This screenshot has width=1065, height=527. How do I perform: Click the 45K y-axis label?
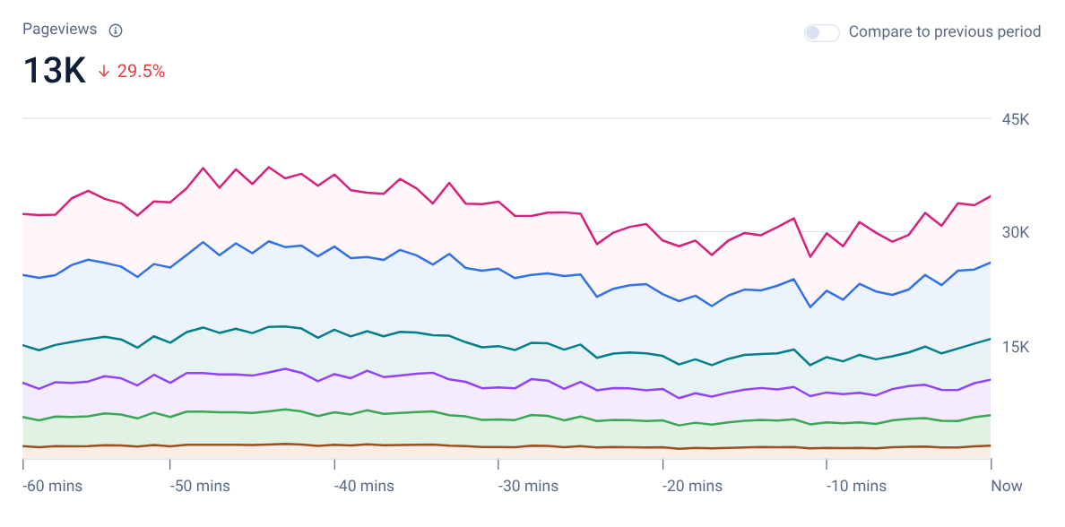pyautogui.click(x=1015, y=119)
